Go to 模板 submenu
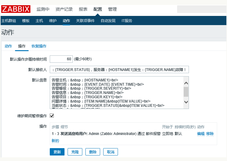The image size is (227, 161). click(26, 21)
